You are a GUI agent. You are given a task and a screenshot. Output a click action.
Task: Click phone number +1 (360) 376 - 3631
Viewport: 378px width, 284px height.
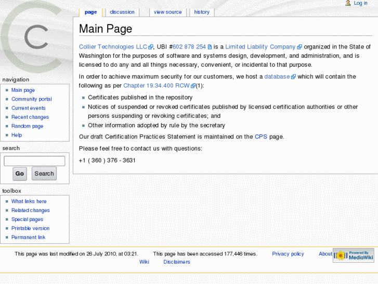(107, 160)
